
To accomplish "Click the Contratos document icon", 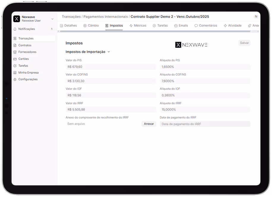I will [15, 45].
